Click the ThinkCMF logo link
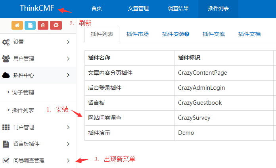Image resolution: width=276 pixels, height=168 pixels. [x=37, y=8]
